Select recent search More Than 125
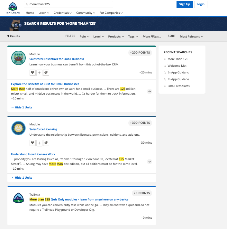Screen dimensions: 227x229 (178, 59)
